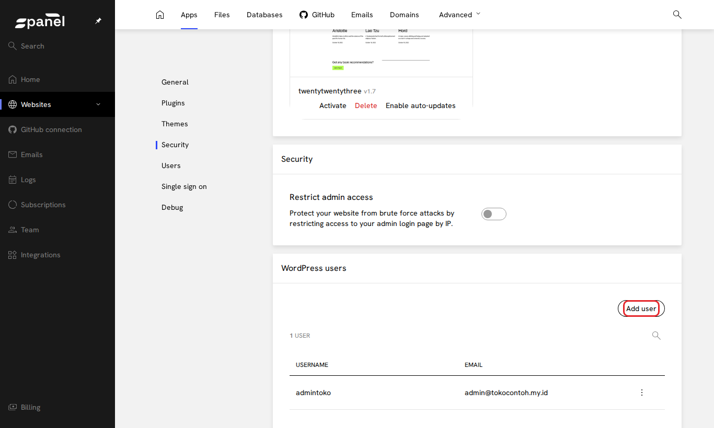714x428 pixels.
Task: Jump to the Users section
Action: point(171,165)
